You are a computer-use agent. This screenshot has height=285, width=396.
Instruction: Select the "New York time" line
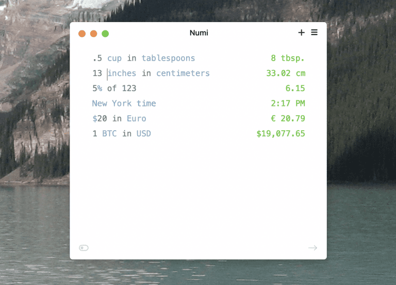point(124,103)
